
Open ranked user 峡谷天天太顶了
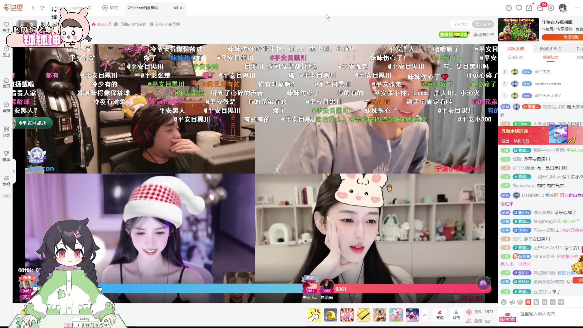[548, 96]
